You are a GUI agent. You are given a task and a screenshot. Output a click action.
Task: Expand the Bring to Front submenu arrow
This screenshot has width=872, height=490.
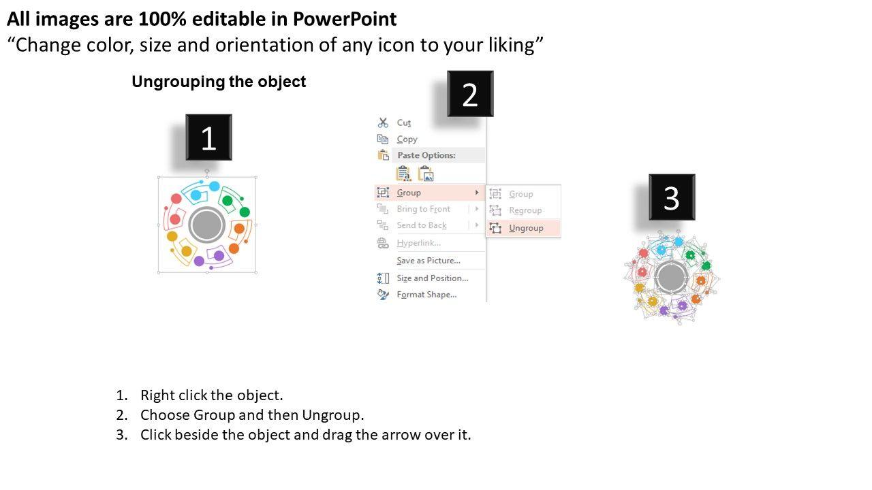477,209
